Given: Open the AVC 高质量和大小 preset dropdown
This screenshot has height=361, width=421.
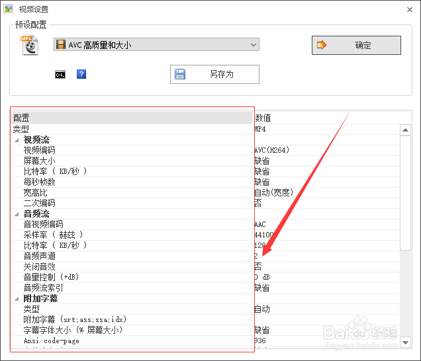Looking at the screenshot, I should tap(156, 44).
